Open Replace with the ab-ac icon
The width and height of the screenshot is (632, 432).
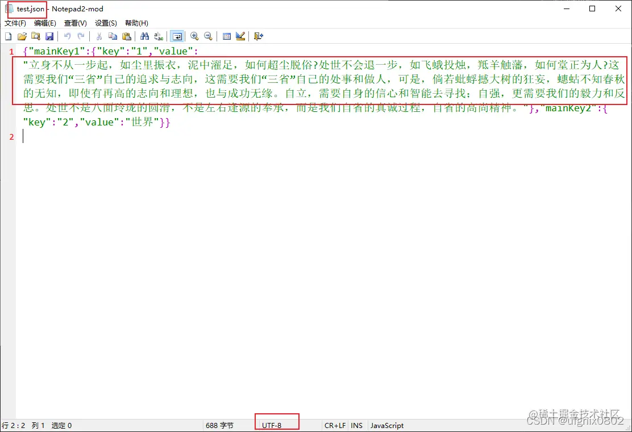pos(159,37)
